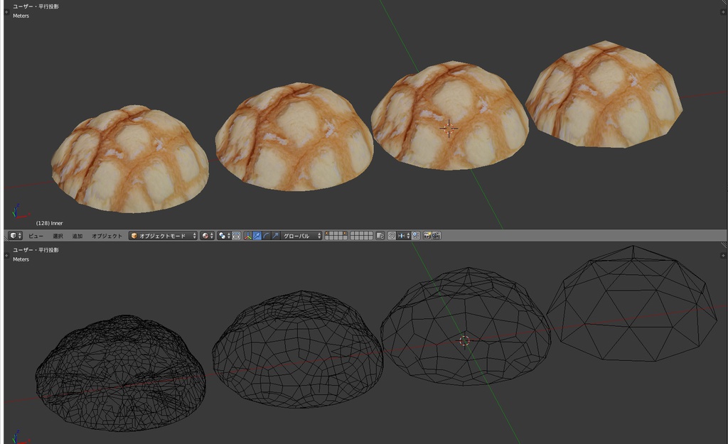Toggle the 3D manipulator axes icon
728x444 pixels.
coord(247,236)
